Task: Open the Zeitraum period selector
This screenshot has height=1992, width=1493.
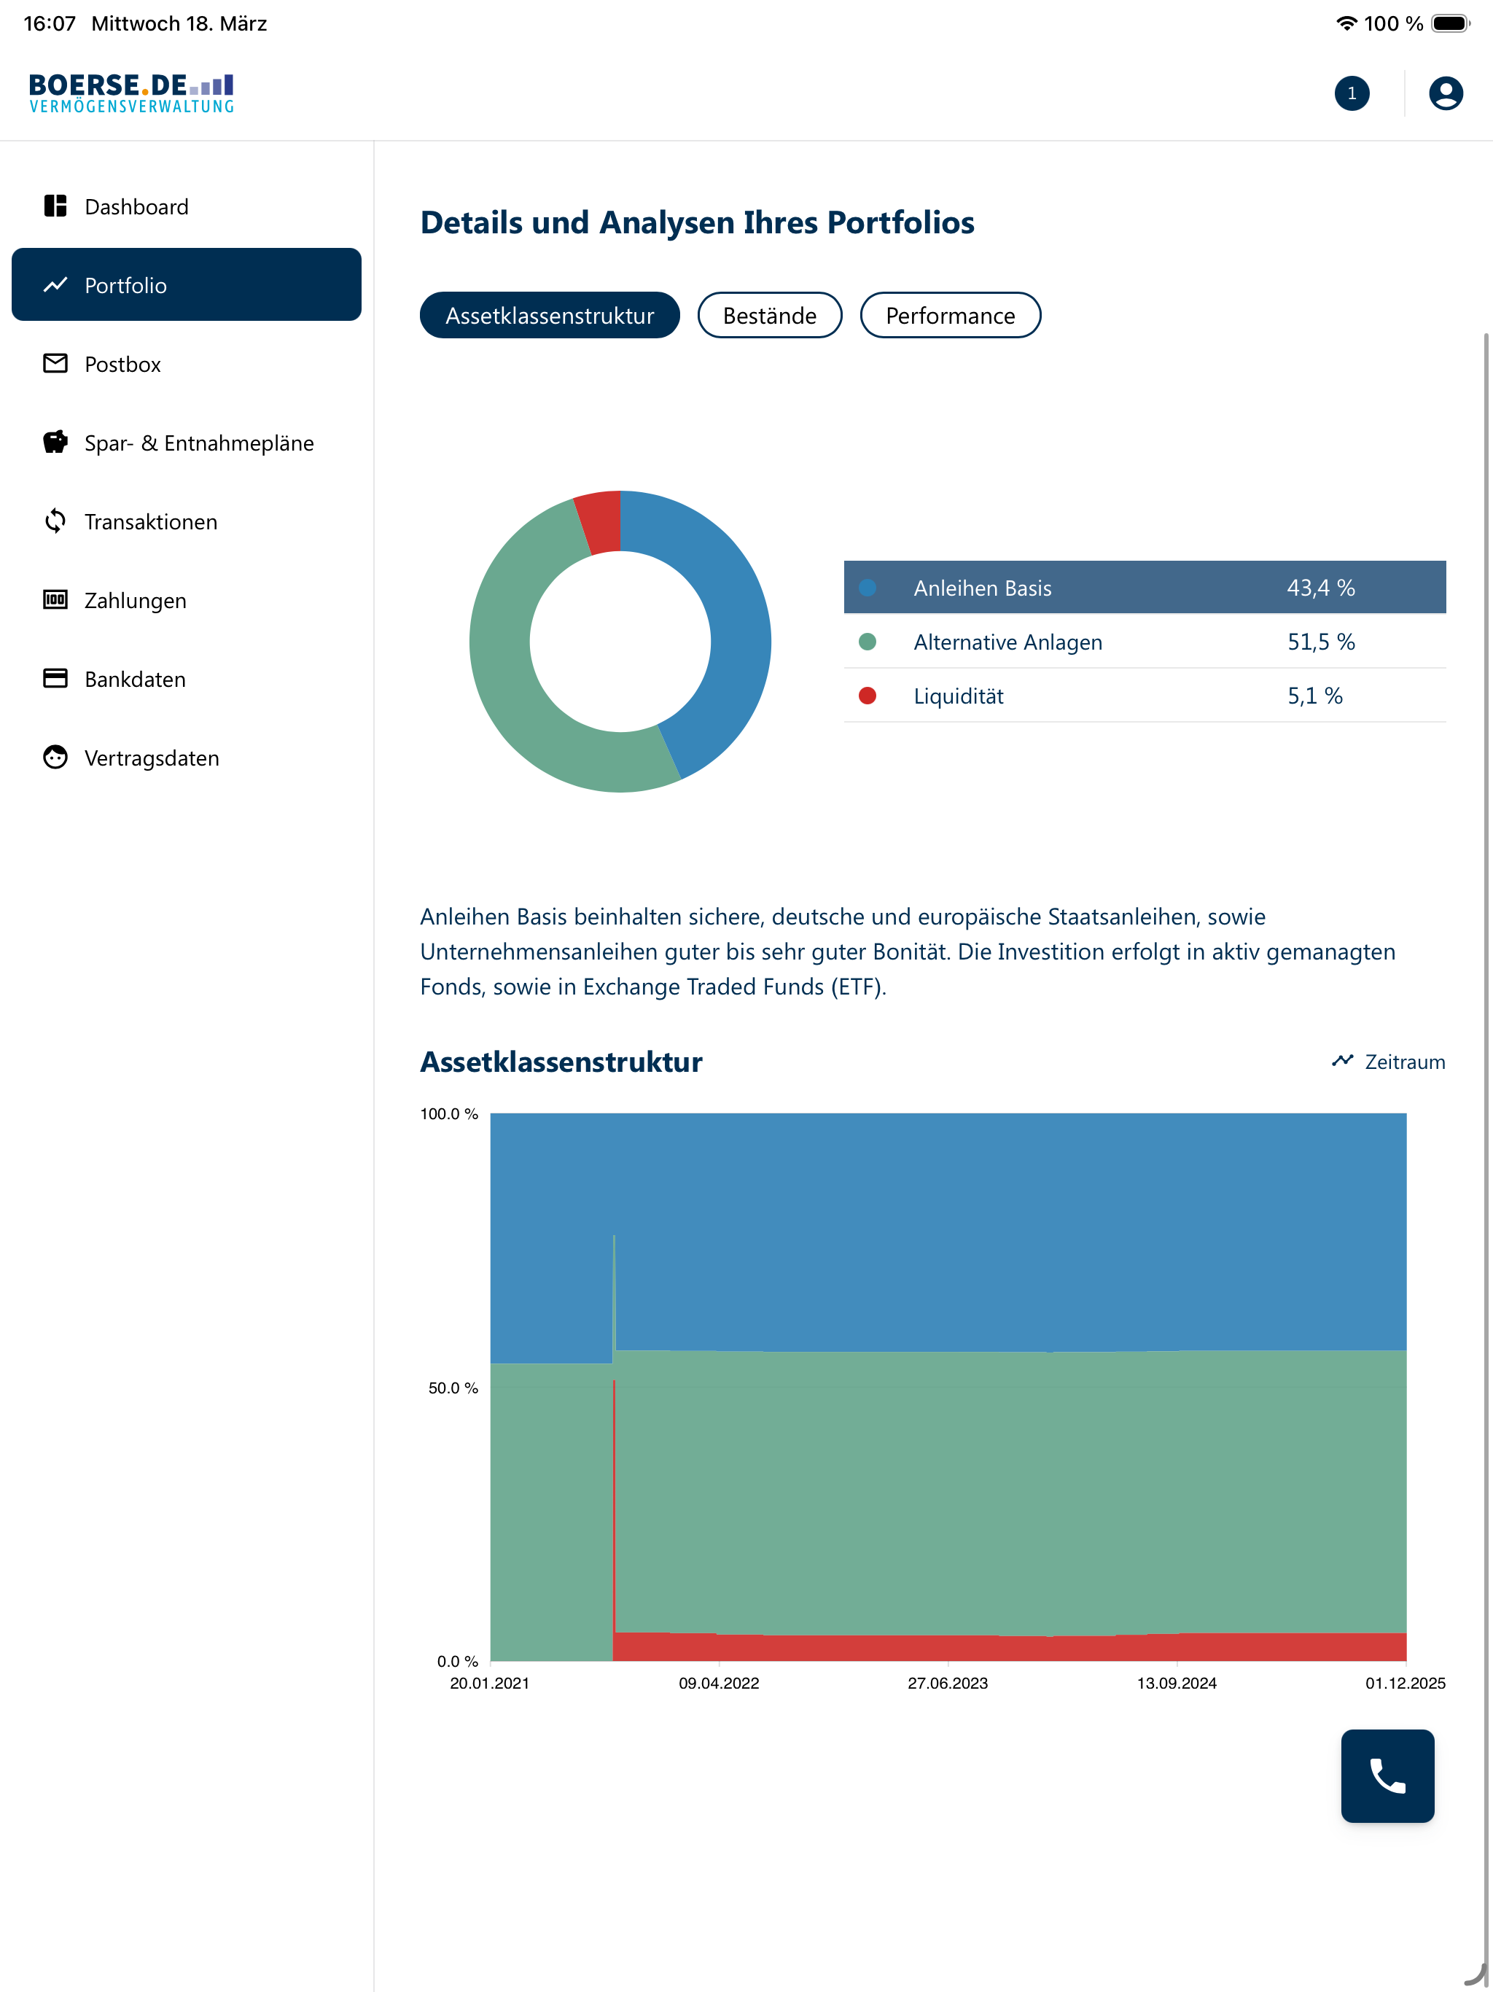Action: pyautogui.click(x=1389, y=1062)
